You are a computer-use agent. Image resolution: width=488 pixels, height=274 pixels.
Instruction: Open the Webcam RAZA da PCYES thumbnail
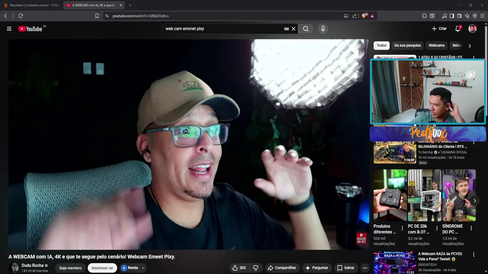pyautogui.click(x=395, y=263)
